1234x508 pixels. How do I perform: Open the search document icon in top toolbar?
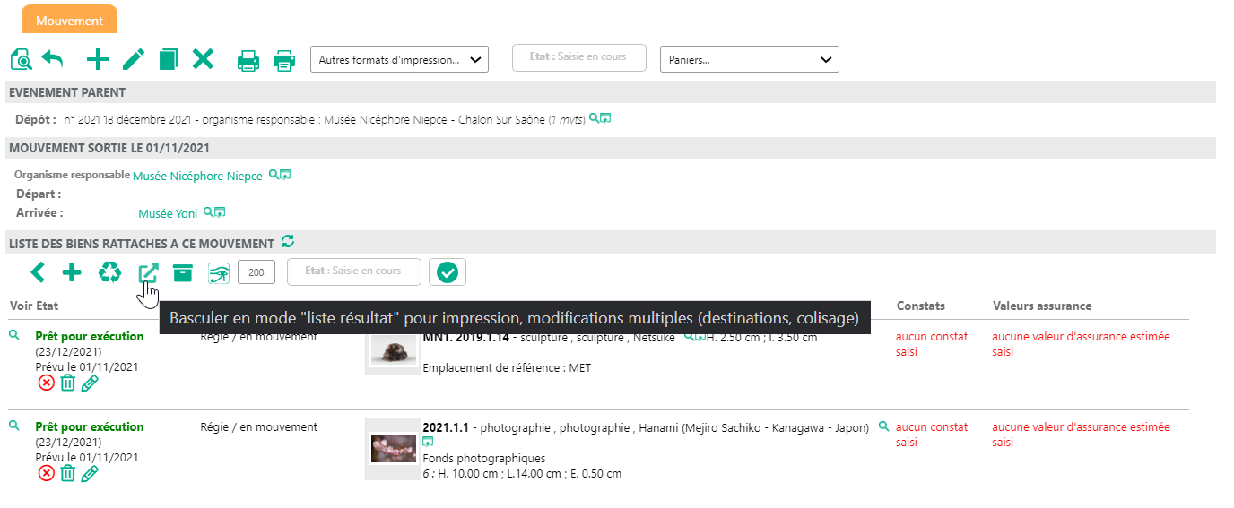[x=22, y=60]
